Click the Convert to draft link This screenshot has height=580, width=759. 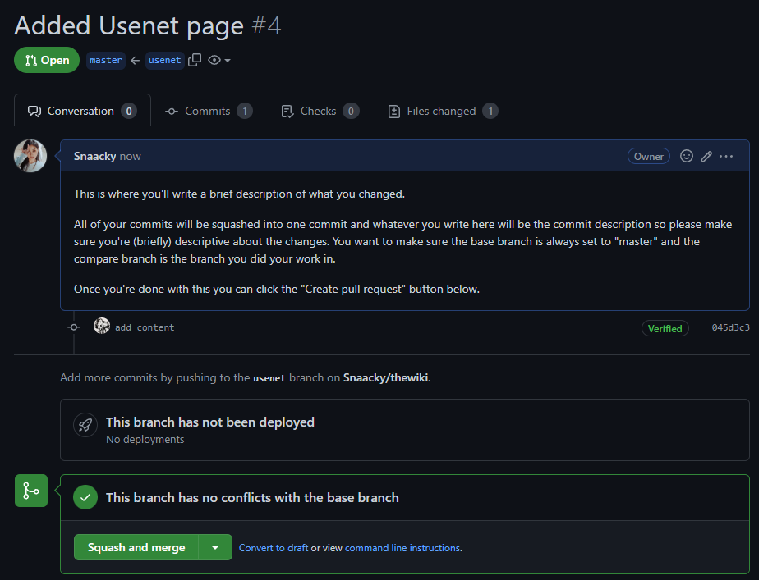(274, 547)
